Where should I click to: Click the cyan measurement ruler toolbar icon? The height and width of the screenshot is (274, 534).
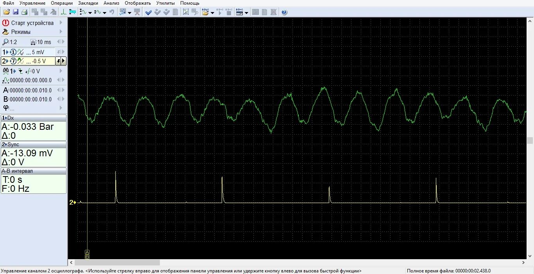click(73, 12)
